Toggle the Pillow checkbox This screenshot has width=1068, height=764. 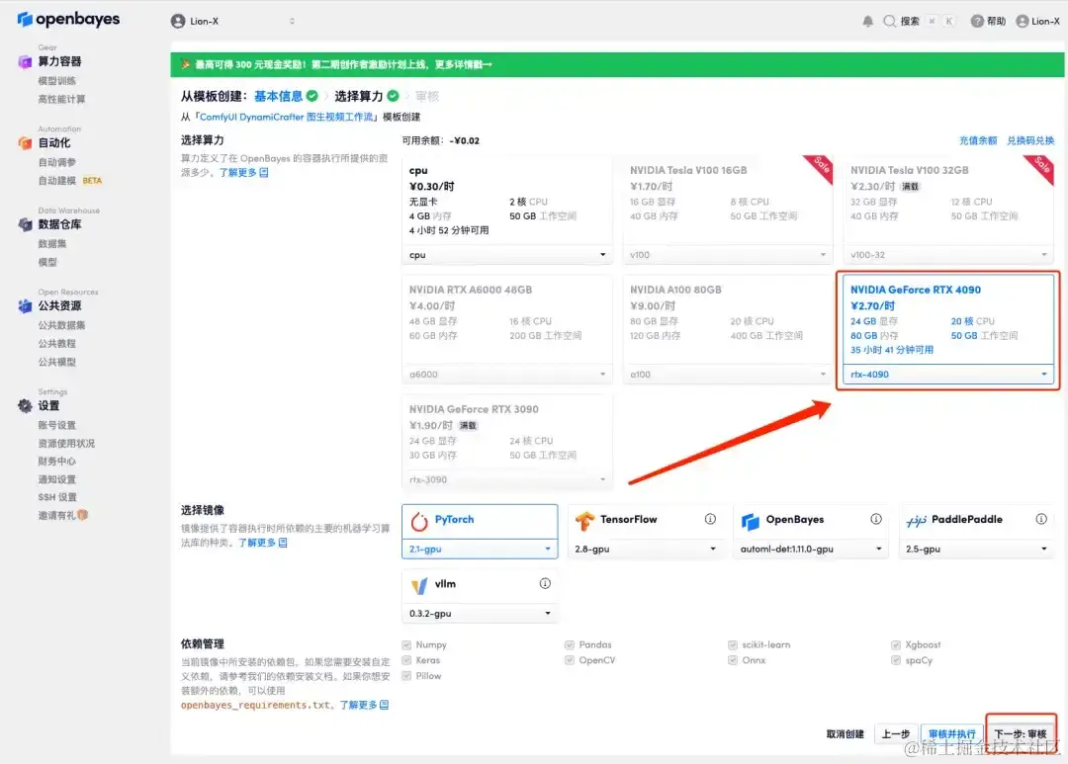pyautogui.click(x=406, y=676)
